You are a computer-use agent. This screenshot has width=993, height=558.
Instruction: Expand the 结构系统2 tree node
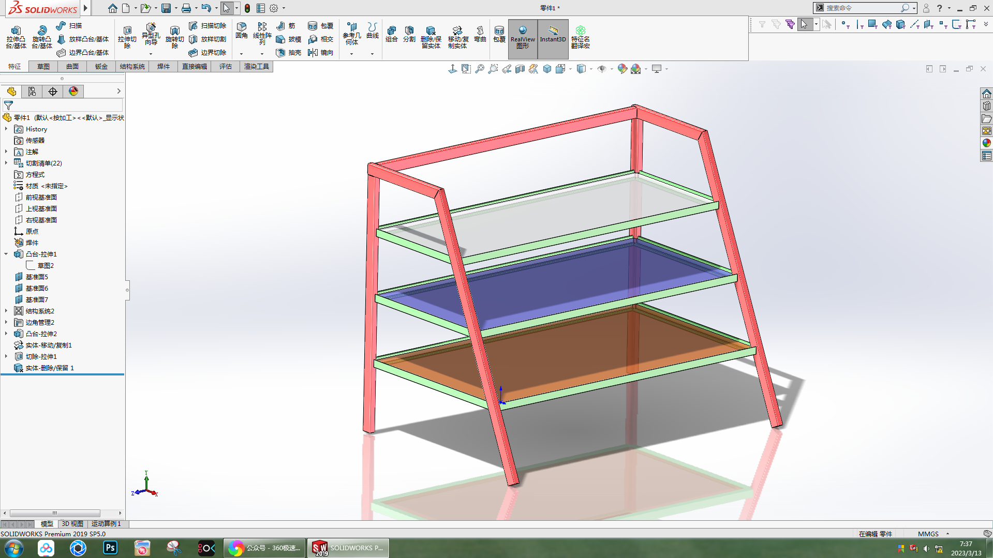click(6, 311)
